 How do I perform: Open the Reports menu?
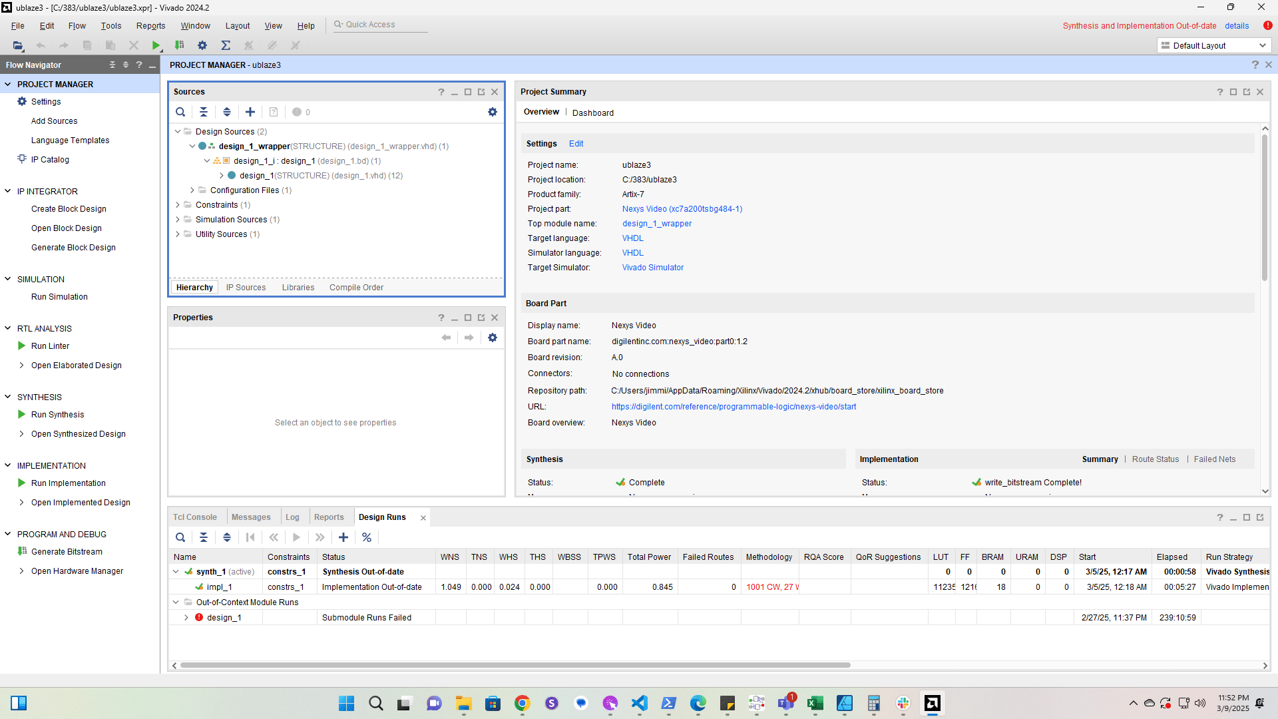150,26
